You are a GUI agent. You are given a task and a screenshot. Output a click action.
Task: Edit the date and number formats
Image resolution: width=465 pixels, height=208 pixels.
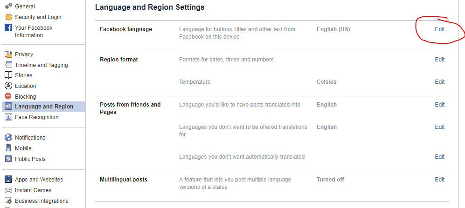coord(439,60)
